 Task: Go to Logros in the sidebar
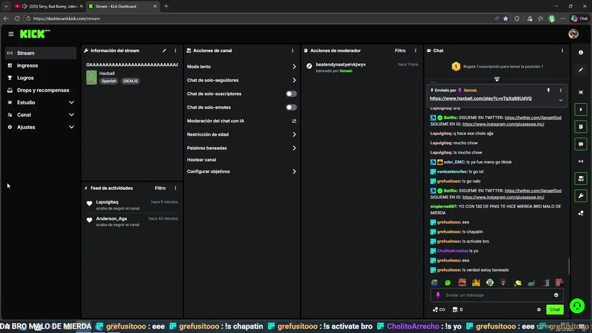[x=41, y=78]
